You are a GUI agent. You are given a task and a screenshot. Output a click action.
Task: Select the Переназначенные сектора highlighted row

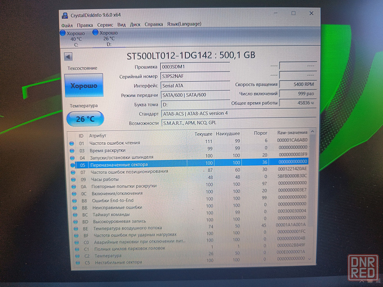pos(189,163)
